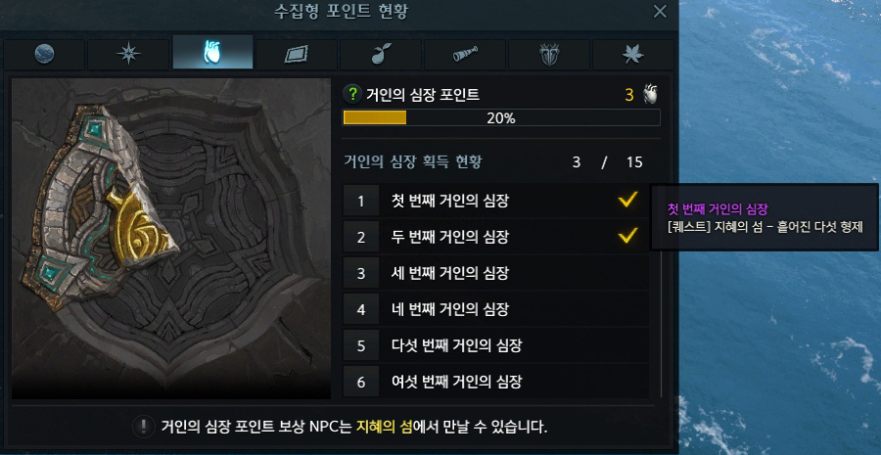Select the 세 번째 거인의 심장 entry

[x=495, y=274]
